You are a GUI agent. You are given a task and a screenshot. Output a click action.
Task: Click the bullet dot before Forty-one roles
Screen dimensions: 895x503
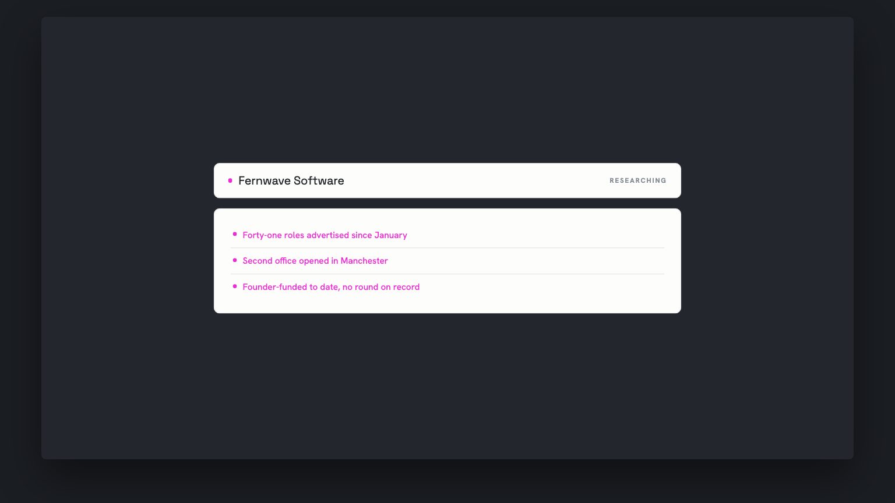235,234
